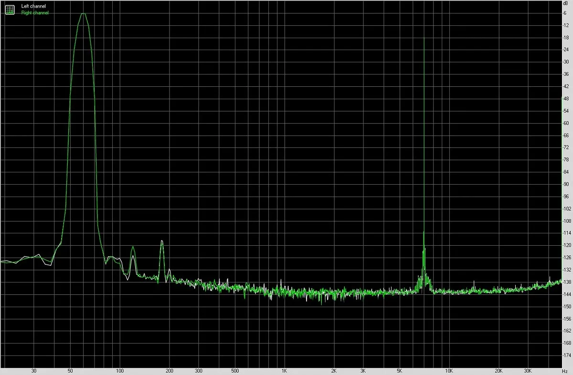Click the 20K frequency axis label

[499, 371]
